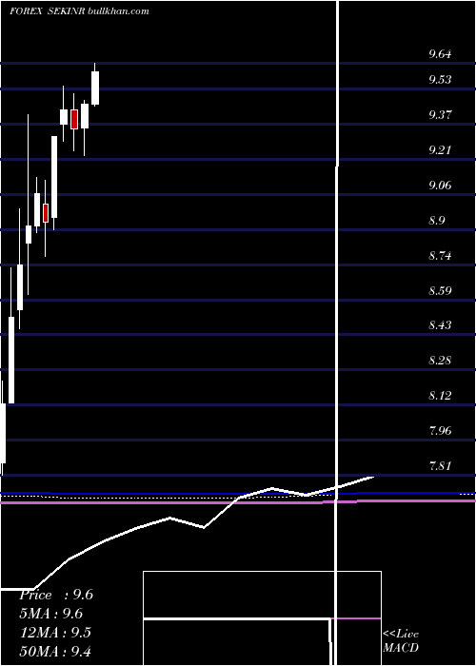476x666 pixels.
Task: Select the 9.53 price axis label
Action: click(440, 80)
